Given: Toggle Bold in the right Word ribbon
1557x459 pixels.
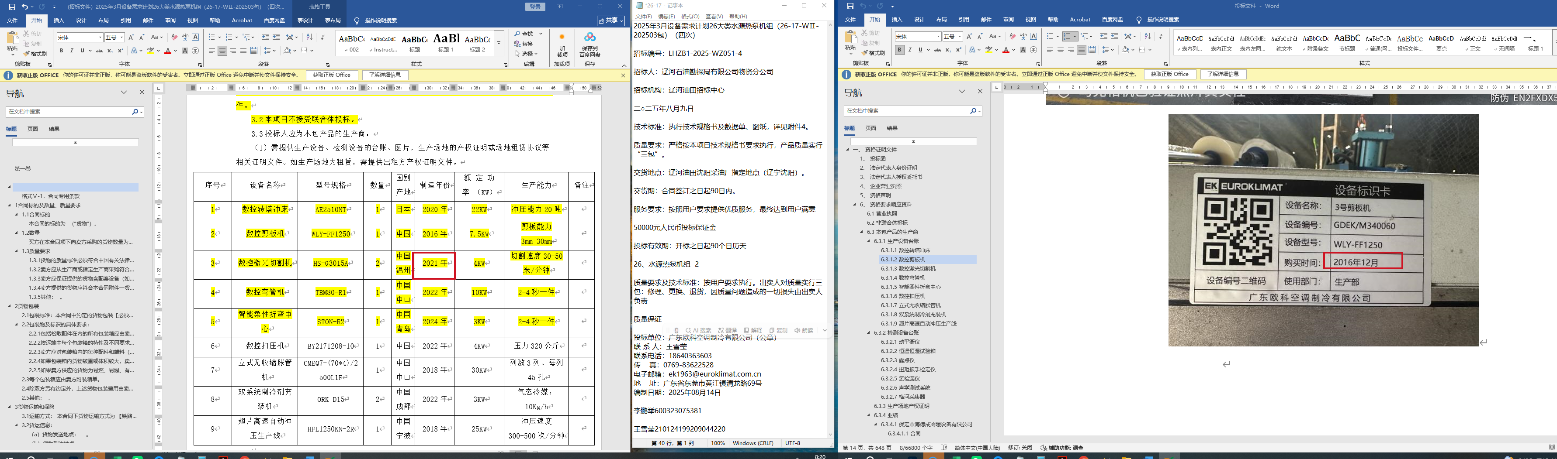Looking at the screenshot, I should (899, 50).
